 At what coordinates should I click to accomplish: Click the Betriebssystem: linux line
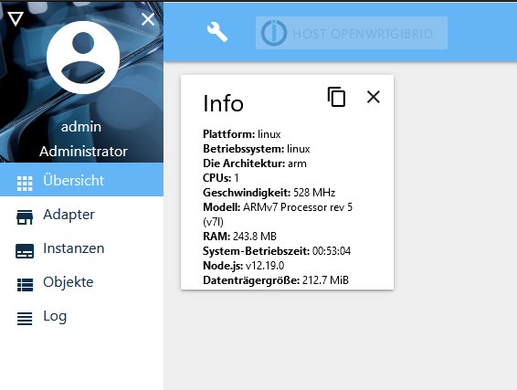pyautogui.click(x=256, y=149)
